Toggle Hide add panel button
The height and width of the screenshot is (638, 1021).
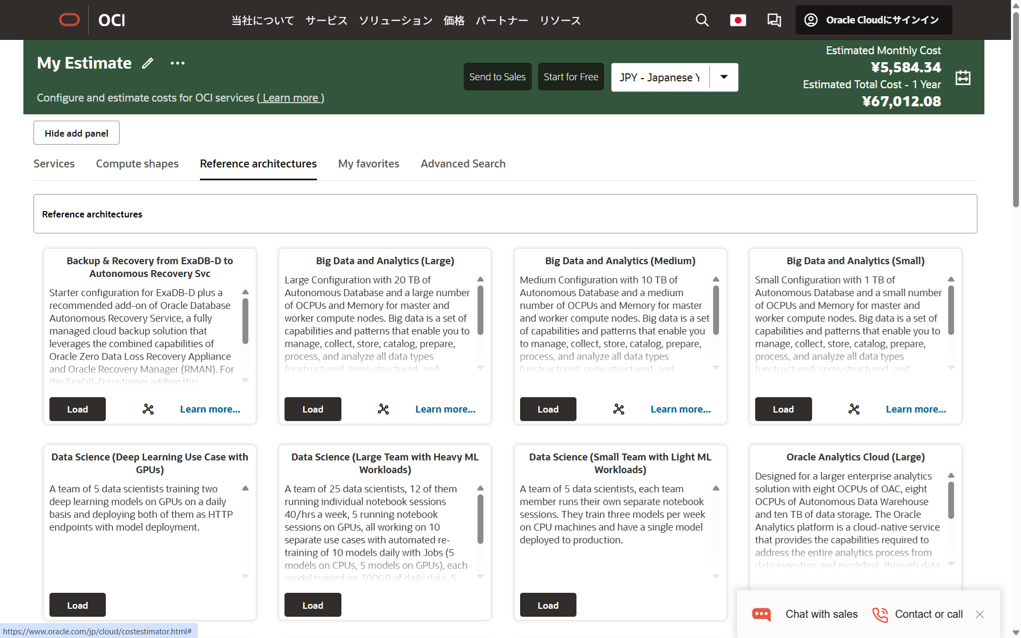77,133
